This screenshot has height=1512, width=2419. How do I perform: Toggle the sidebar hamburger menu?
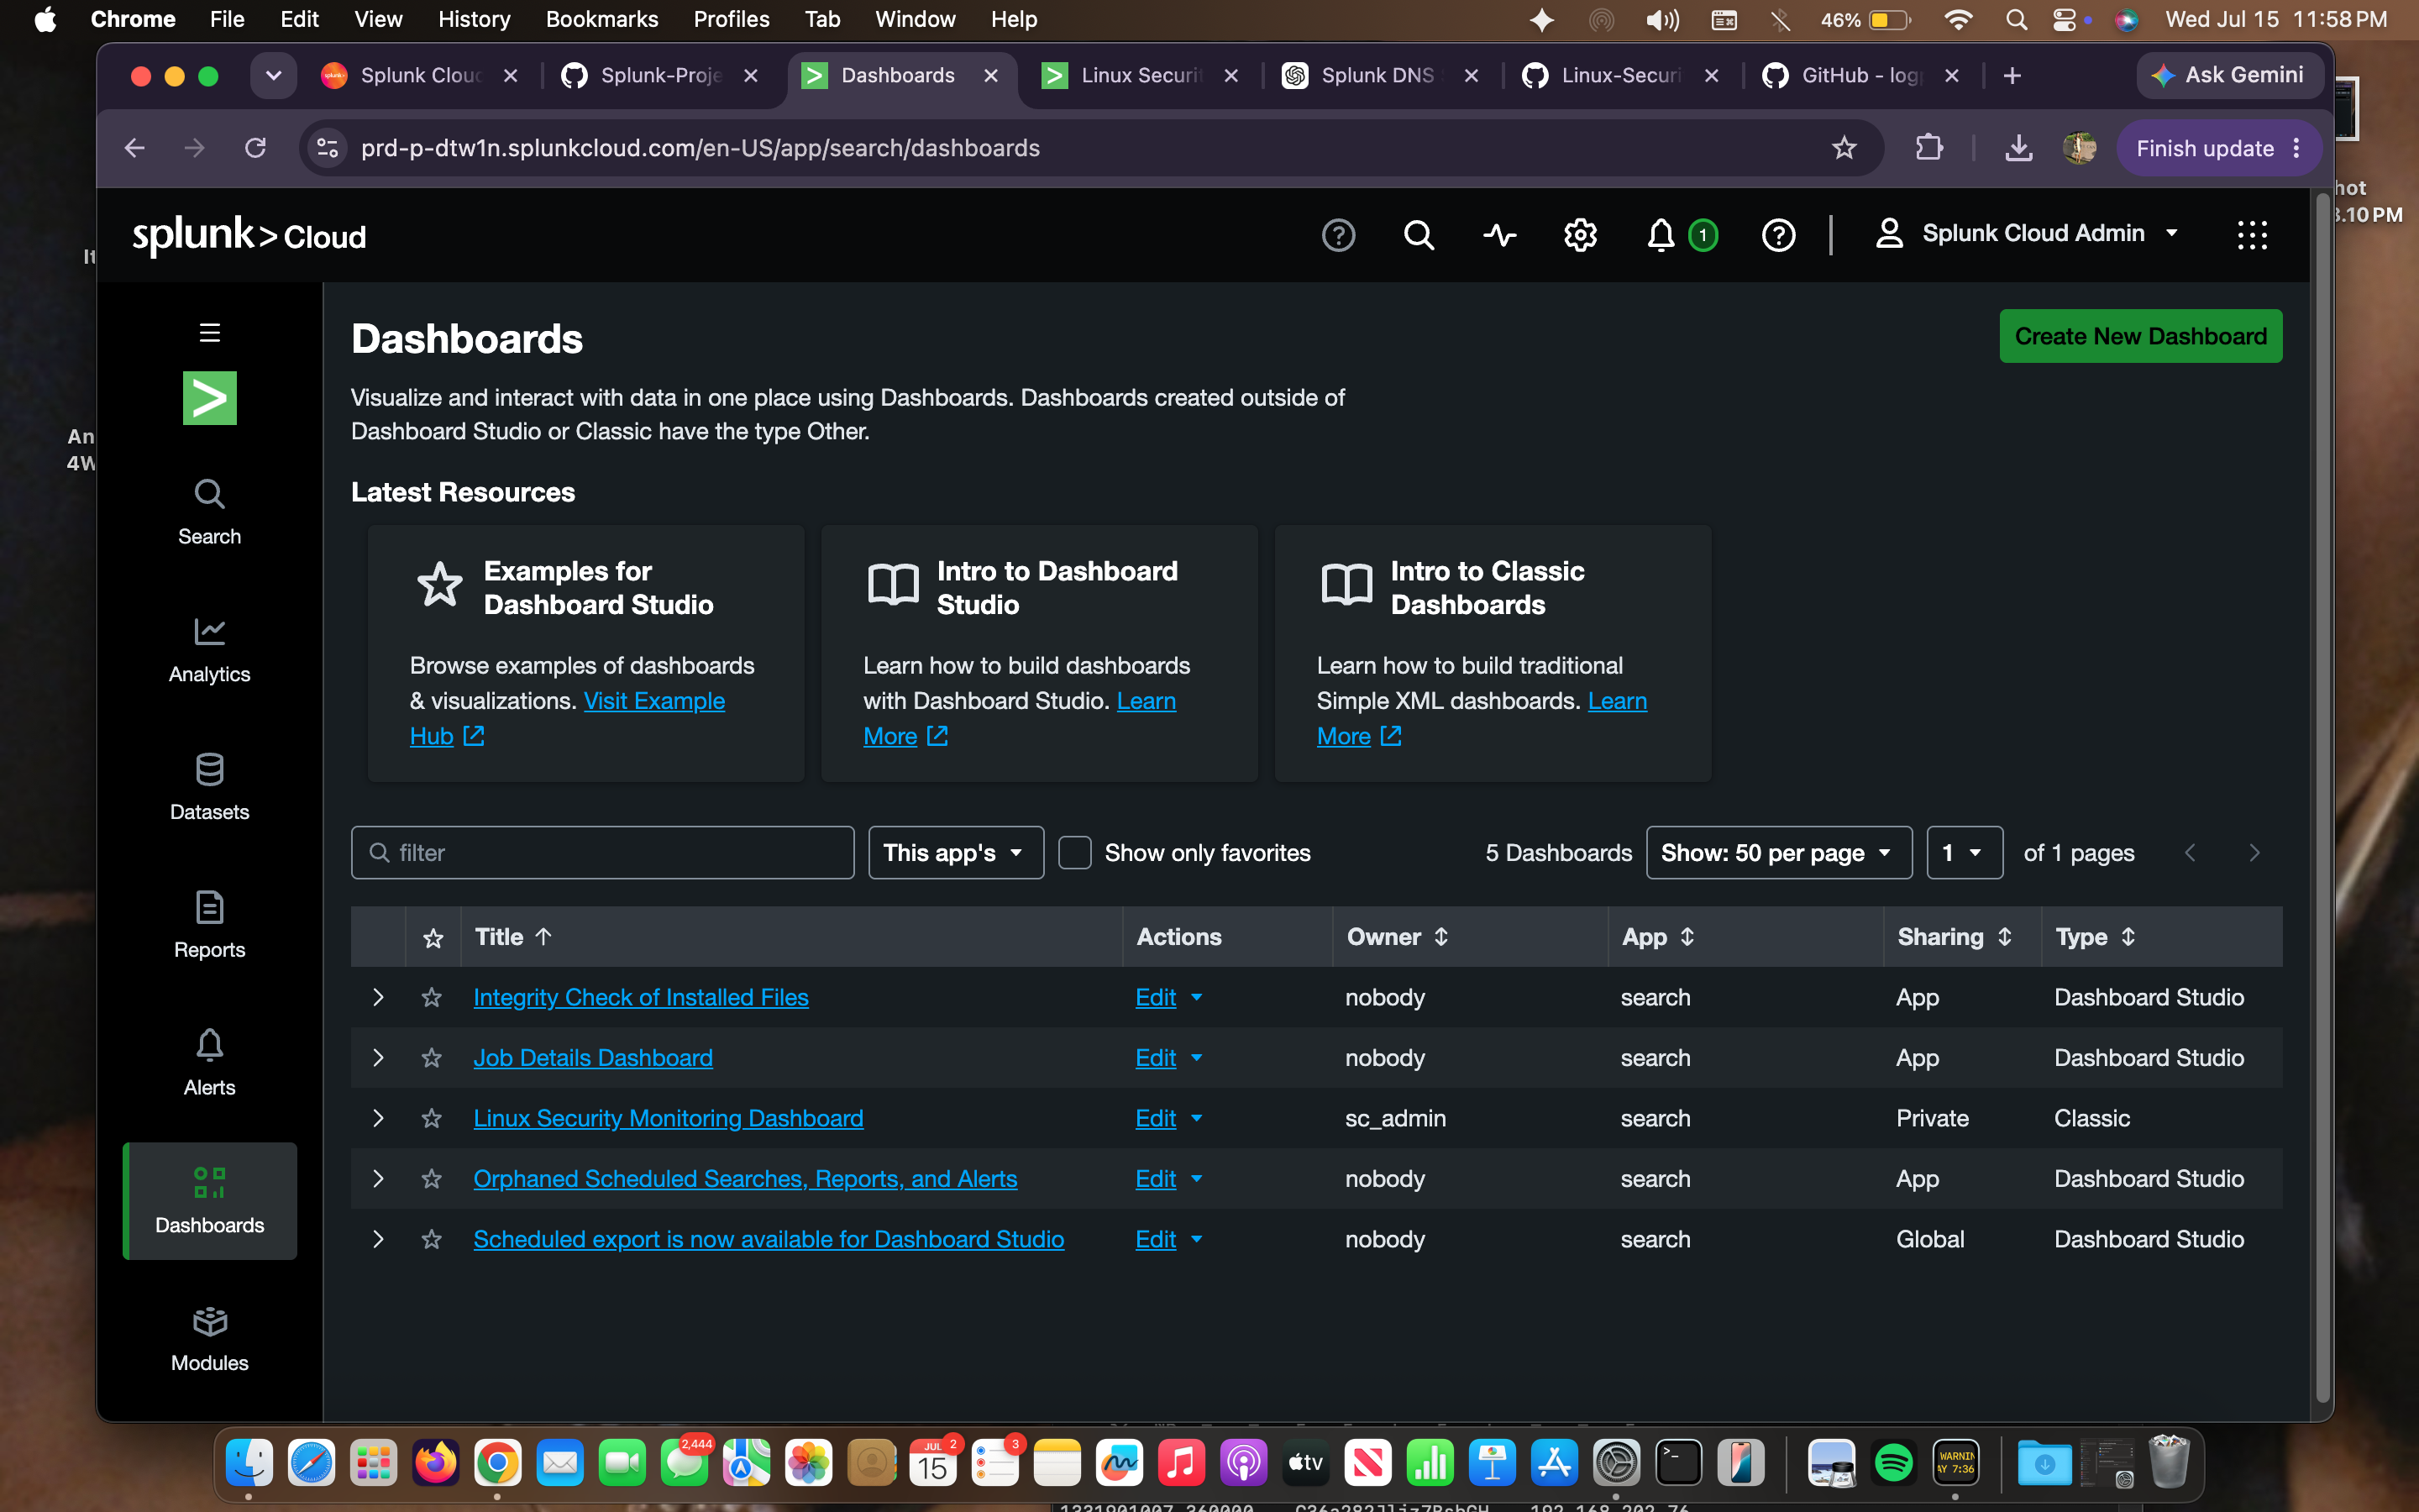coord(209,333)
